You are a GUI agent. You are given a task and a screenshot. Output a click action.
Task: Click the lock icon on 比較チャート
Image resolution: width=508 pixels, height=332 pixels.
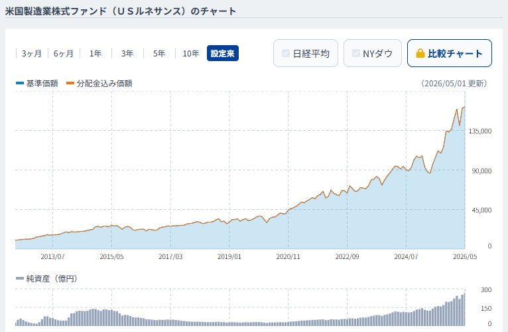pos(420,54)
